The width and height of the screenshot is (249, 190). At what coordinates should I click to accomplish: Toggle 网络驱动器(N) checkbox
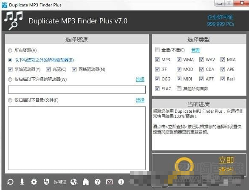pyautogui.click(x=74, y=69)
